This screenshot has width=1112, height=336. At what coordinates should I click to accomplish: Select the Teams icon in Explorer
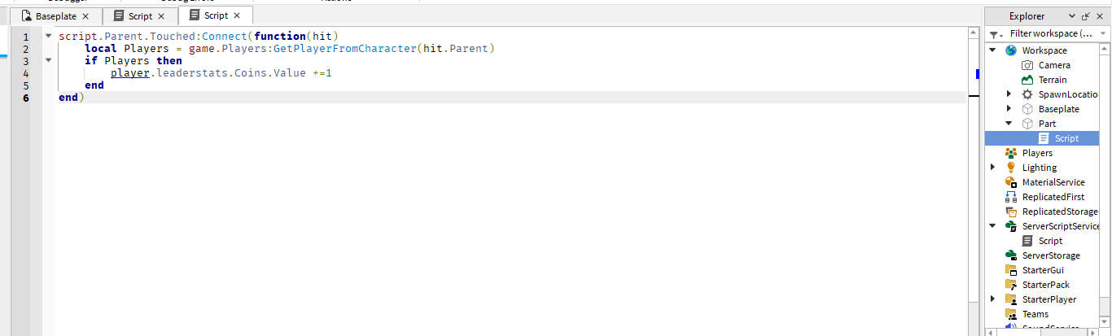[x=1011, y=314]
